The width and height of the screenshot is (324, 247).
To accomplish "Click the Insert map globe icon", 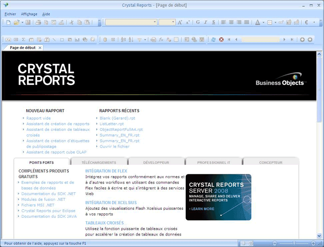I will coord(85,39).
